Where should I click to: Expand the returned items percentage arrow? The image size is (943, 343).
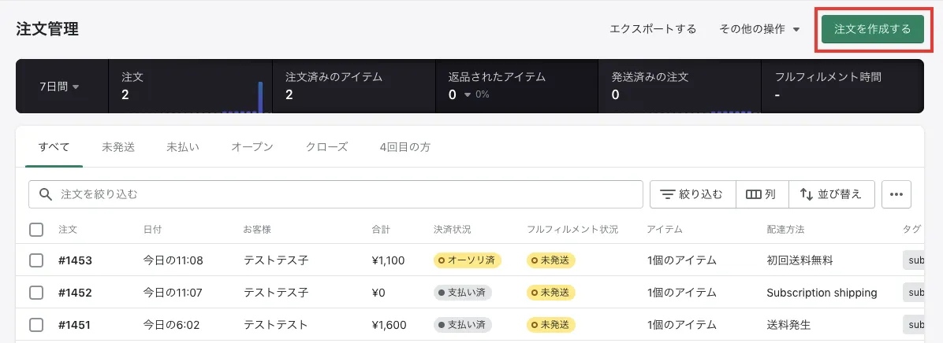click(x=468, y=95)
